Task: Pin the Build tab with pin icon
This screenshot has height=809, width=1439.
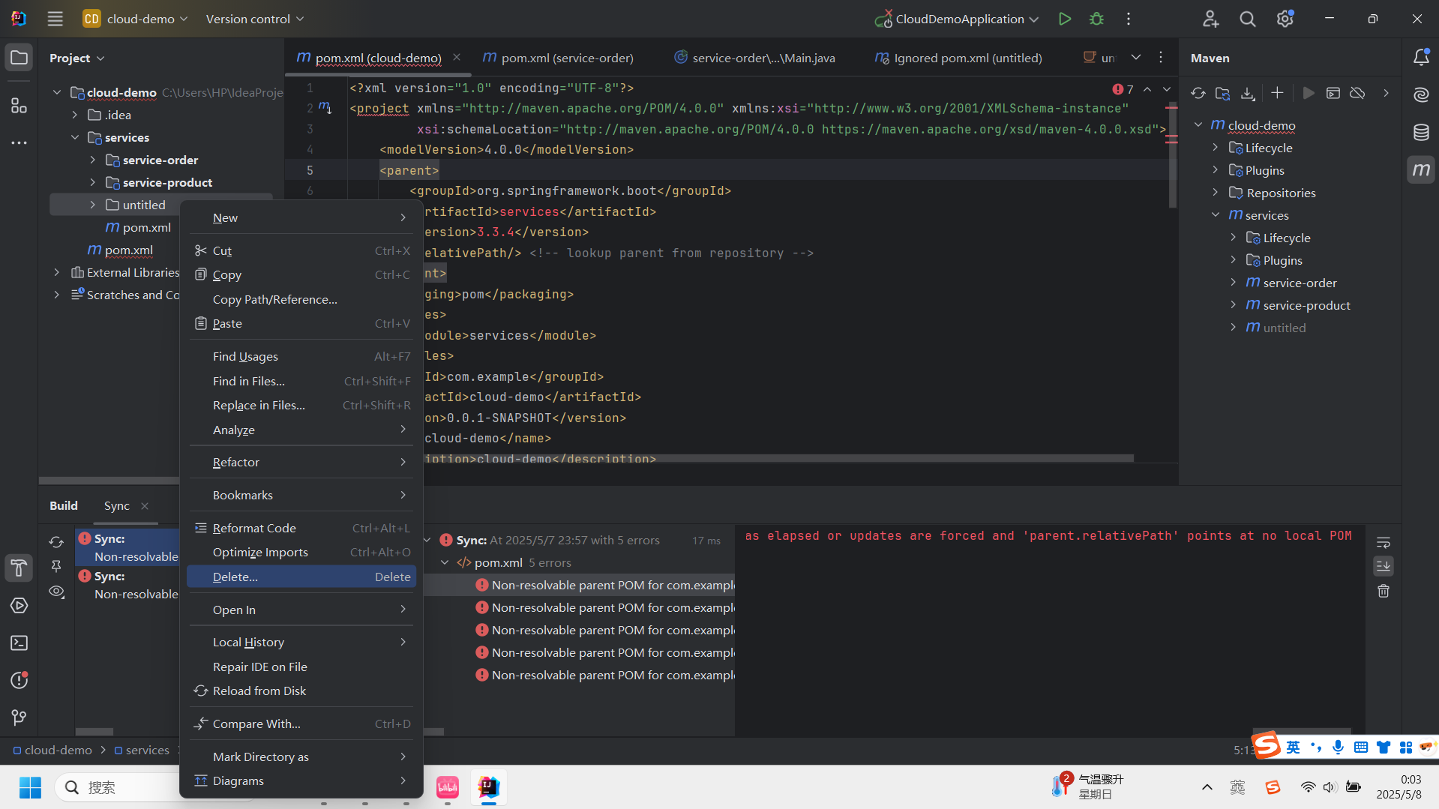Action: [56, 566]
